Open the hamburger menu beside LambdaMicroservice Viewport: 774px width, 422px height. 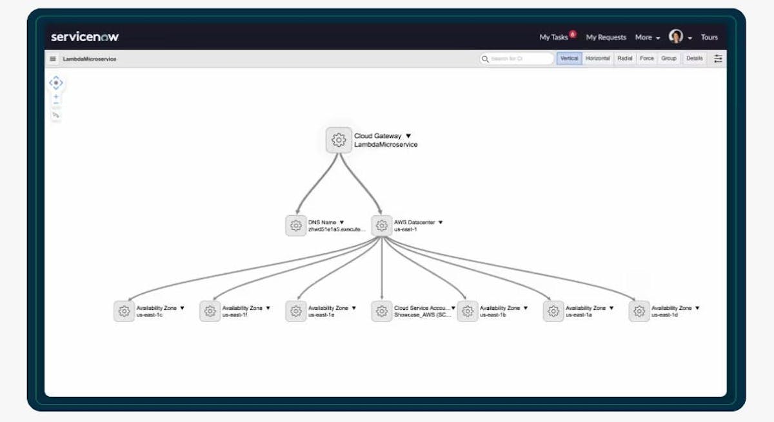click(52, 58)
